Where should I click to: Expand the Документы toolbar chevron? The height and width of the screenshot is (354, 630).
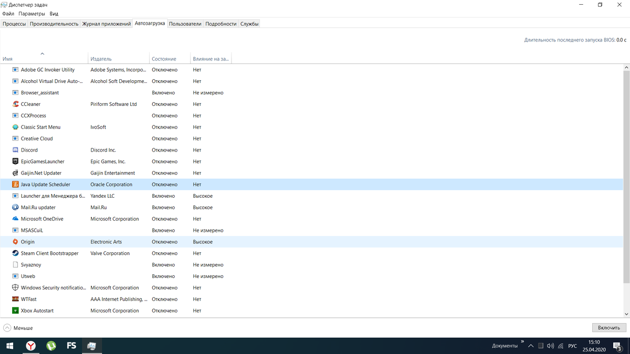tap(522, 342)
